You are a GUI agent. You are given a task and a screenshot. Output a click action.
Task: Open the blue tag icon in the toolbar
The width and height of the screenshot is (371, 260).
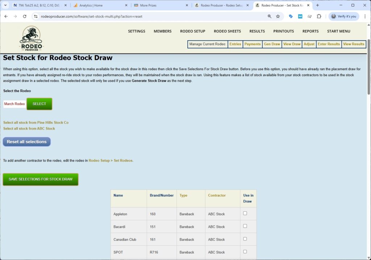click(x=291, y=16)
